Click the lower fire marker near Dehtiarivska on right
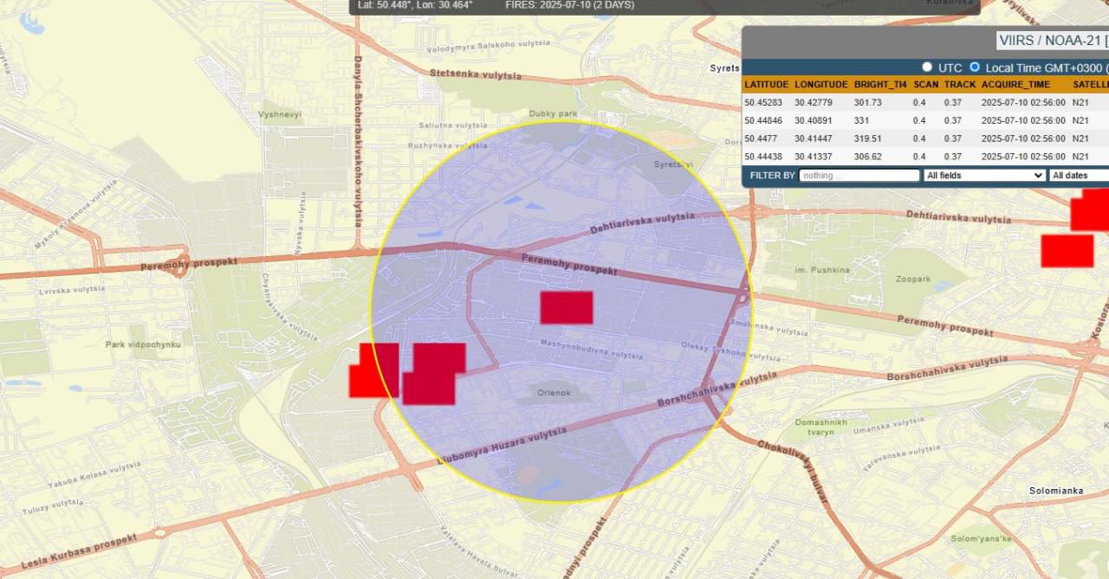 point(1067,250)
